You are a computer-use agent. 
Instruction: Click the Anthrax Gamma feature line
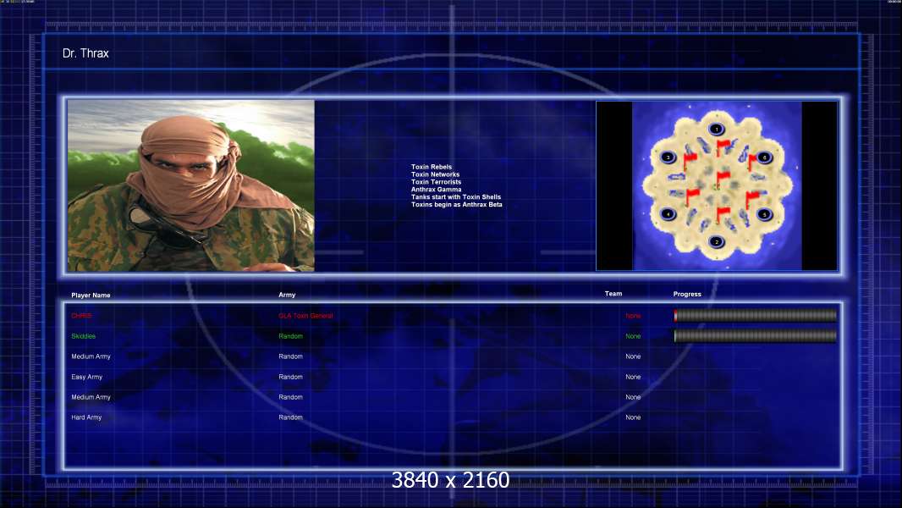pyautogui.click(x=436, y=190)
